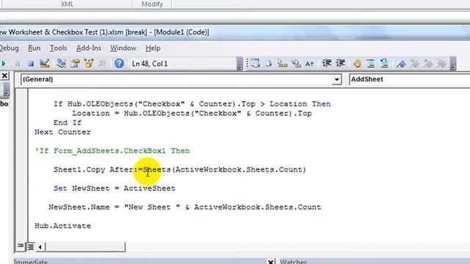
Task: Click the NewSheet.Name assignment line
Action: (x=184, y=207)
